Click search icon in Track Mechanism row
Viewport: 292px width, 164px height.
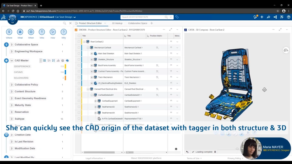[x=157, y=77]
